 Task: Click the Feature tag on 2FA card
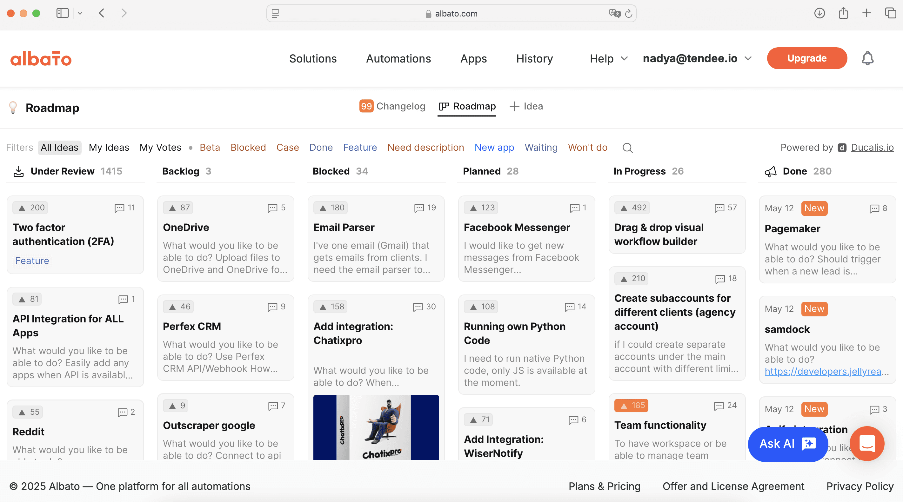(x=32, y=261)
